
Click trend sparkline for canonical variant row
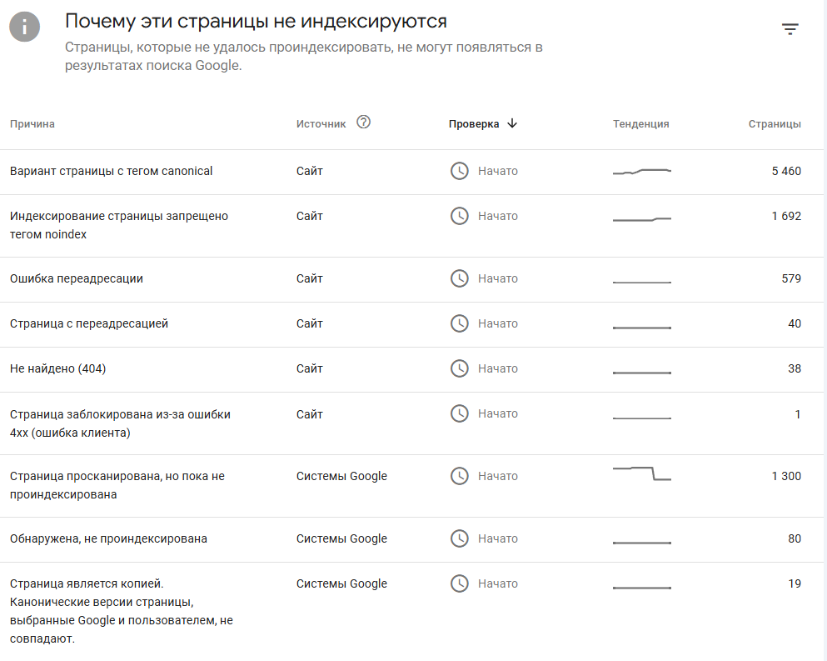(641, 172)
